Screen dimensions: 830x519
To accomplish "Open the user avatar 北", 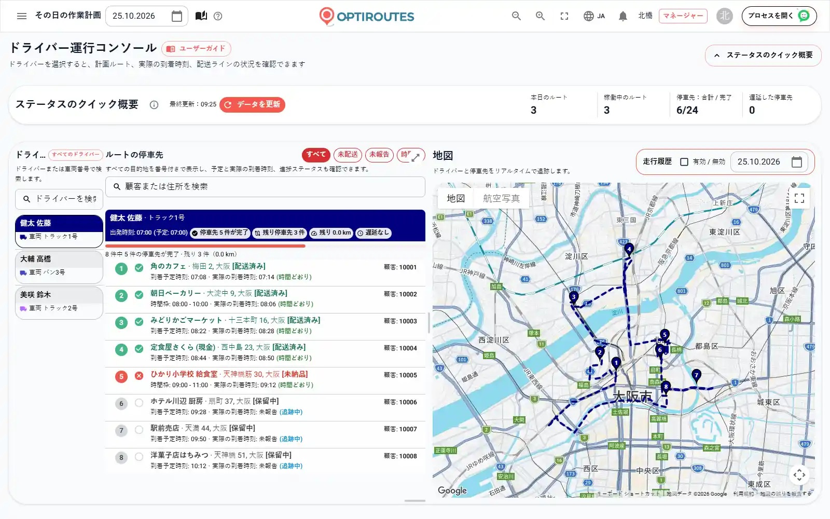I will (x=724, y=16).
